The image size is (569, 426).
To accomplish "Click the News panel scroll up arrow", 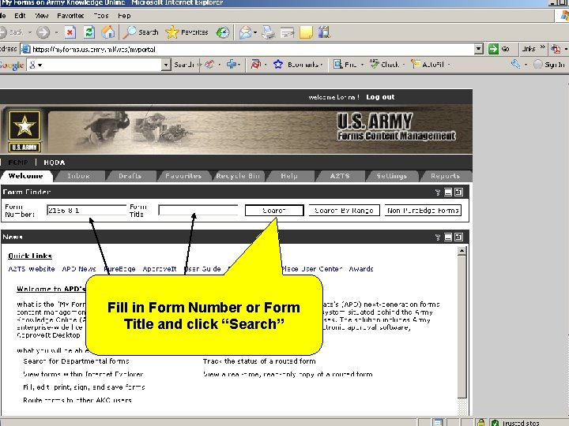I will 462,251.
